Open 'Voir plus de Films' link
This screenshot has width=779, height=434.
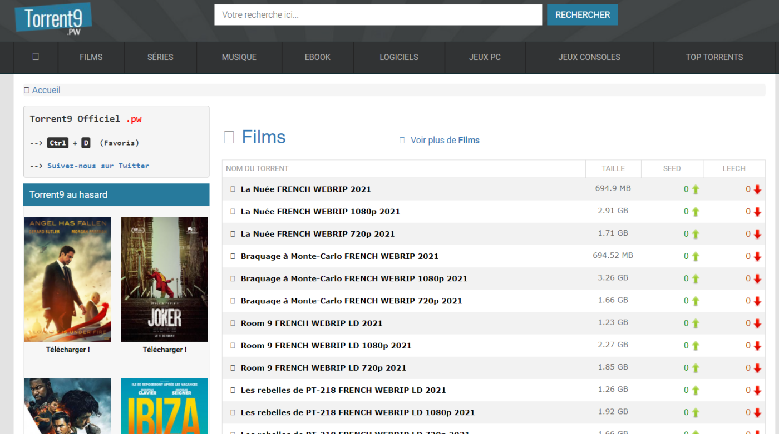pyautogui.click(x=445, y=141)
